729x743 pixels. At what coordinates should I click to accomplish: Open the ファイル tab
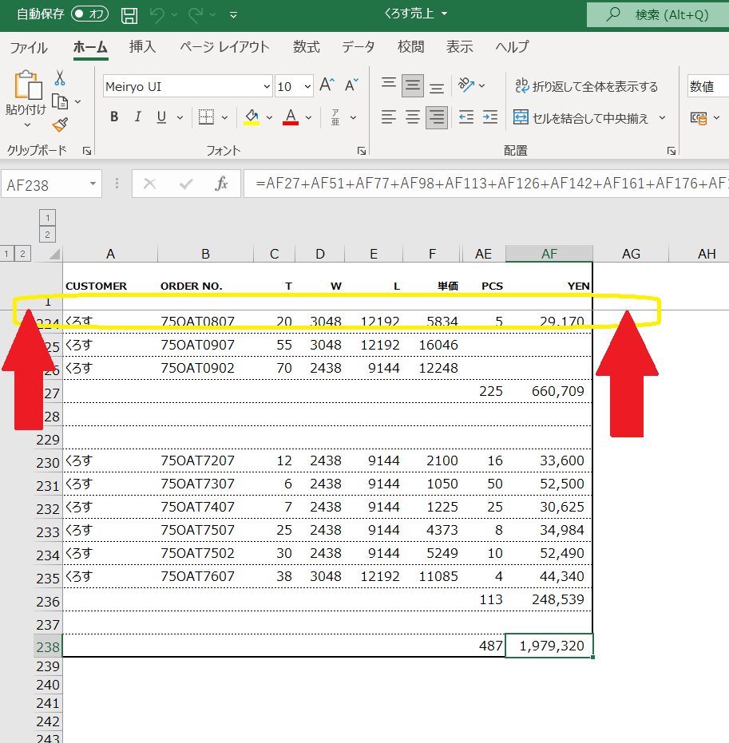click(29, 47)
